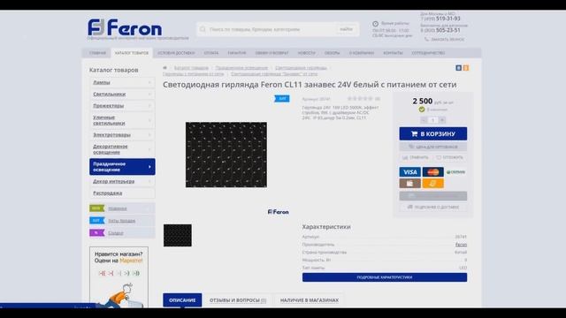Click the MasterCard payment icon
Viewport: 566px width, 318px height.
coord(432,172)
